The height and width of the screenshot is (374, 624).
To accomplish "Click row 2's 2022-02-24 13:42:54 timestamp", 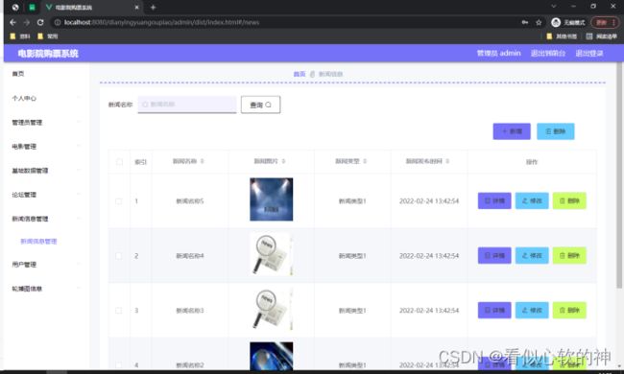I will tap(429, 256).
